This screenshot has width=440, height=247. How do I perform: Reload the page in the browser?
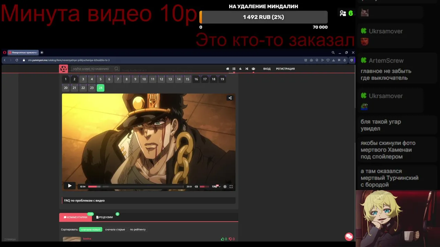point(16,60)
